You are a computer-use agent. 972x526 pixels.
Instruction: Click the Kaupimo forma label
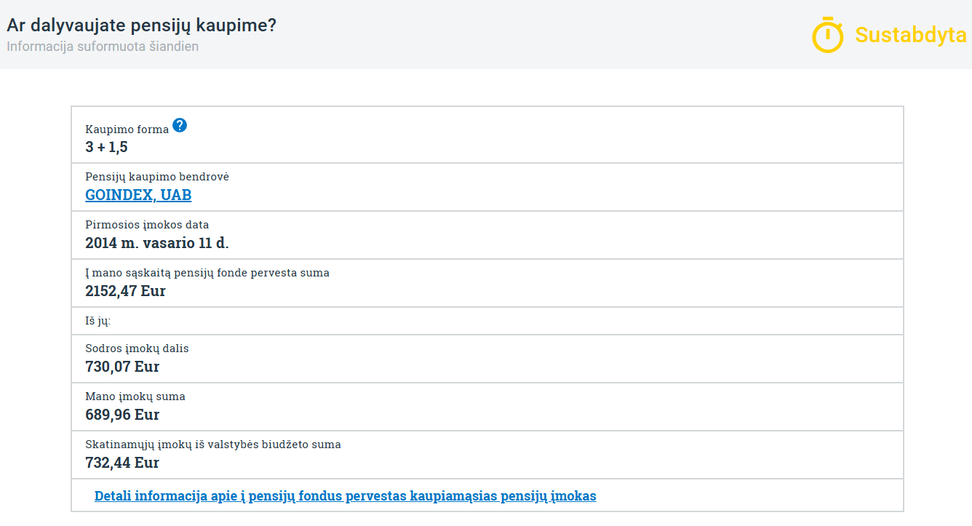(x=127, y=129)
